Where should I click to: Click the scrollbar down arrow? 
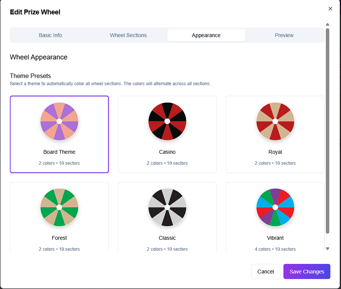pyautogui.click(x=328, y=249)
